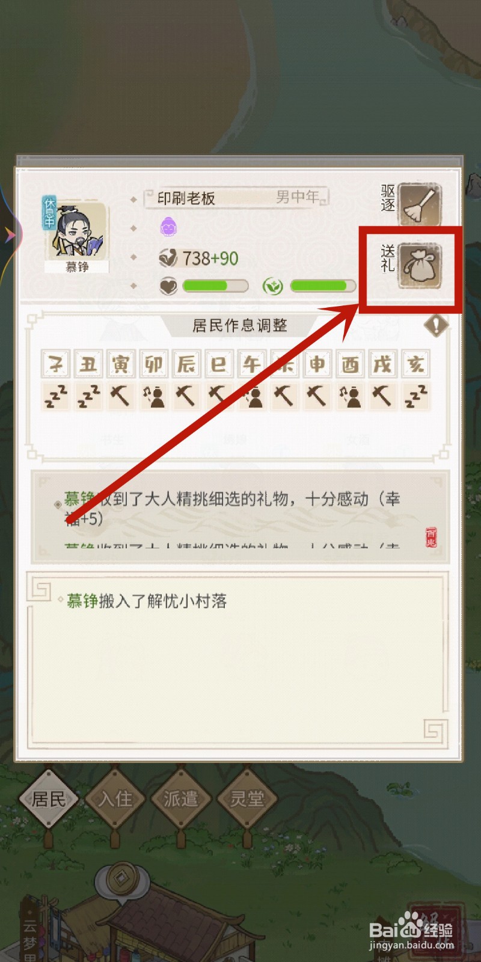Toggle the 卯 hour leisure activity
481x962 pixels.
pos(153,397)
